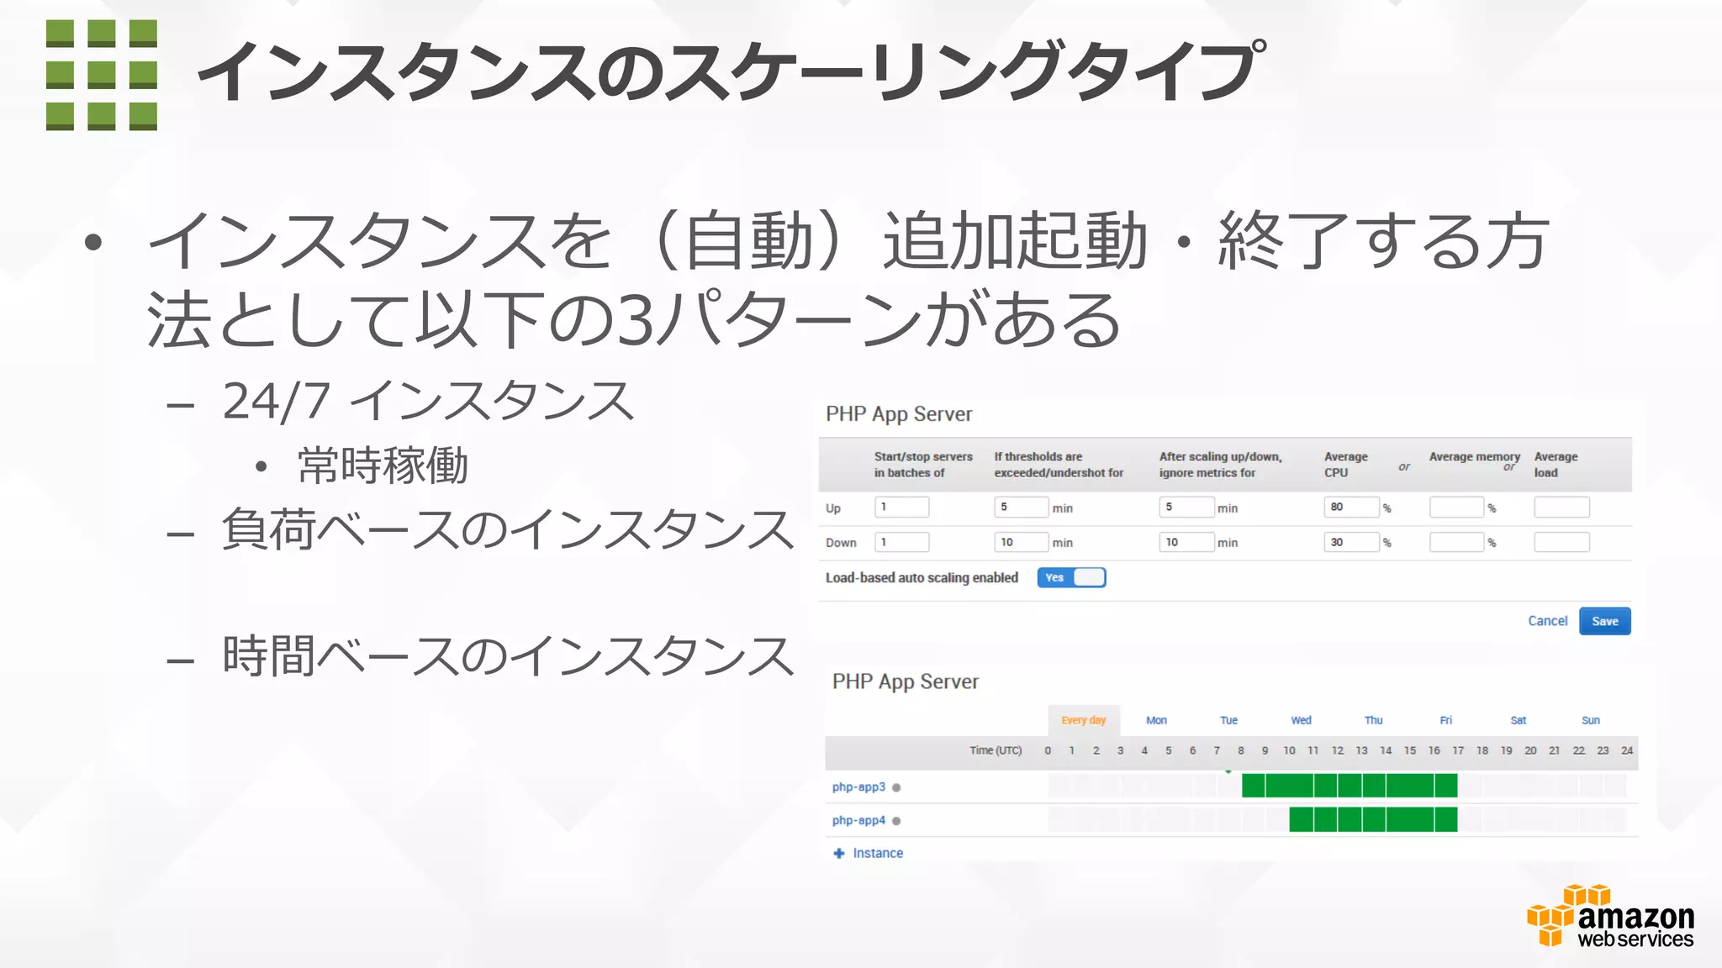Click the Down Average CPU field with 30
1722x968 pixels.
coord(1351,542)
